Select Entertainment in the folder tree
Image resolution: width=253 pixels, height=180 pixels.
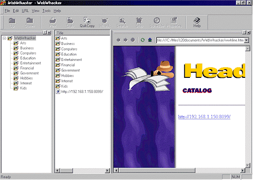(x=30, y=63)
